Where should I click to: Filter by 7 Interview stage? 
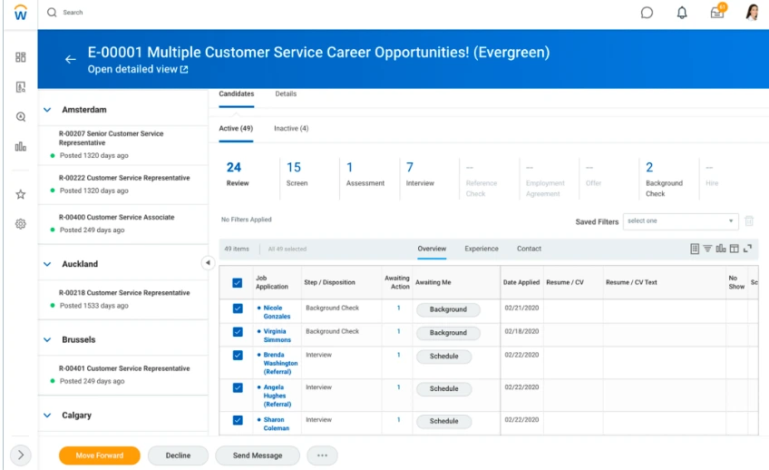(x=420, y=174)
